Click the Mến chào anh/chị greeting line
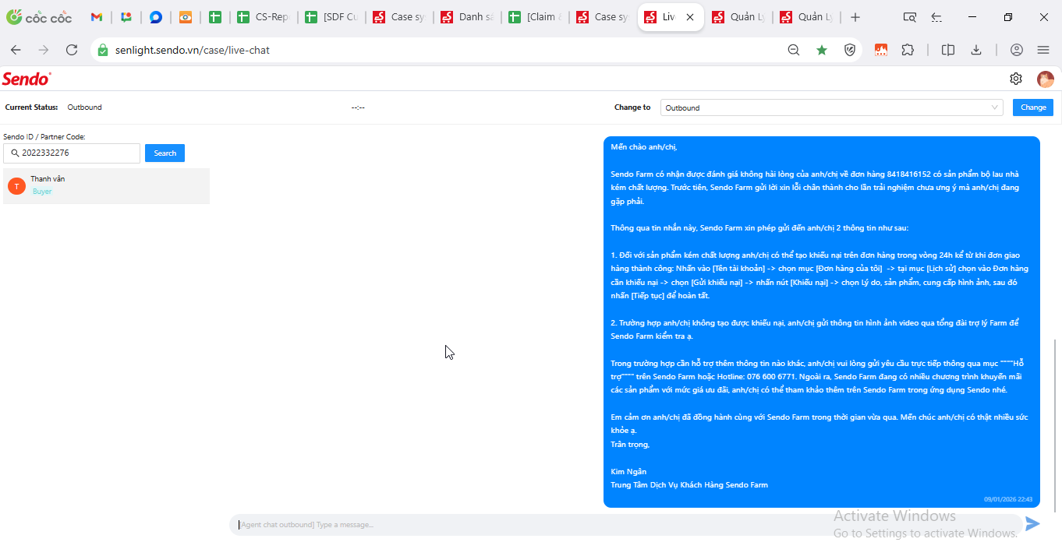This screenshot has height=542, width=1062. 644,146
